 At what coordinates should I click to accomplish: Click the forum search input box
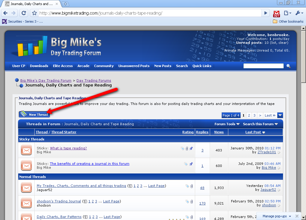[x=264, y=66]
